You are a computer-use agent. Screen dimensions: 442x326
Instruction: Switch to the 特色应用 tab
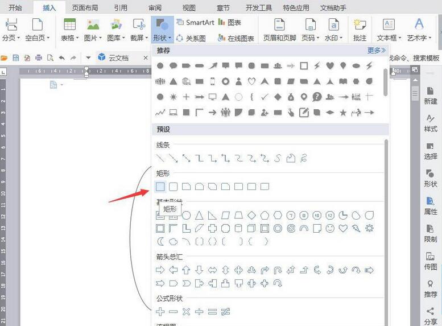click(296, 7)
